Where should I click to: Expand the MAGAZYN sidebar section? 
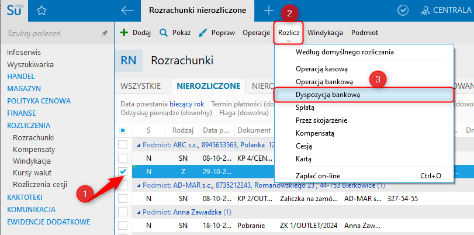coord(24,89)
